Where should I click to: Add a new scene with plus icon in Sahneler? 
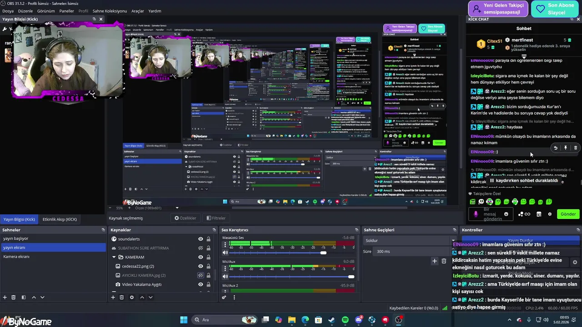click(5, 297)
